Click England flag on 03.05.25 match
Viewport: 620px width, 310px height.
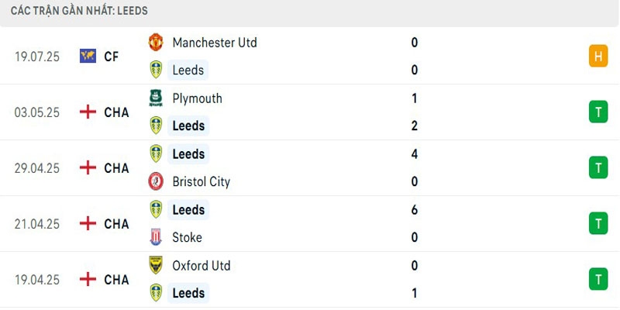point(88,112)
